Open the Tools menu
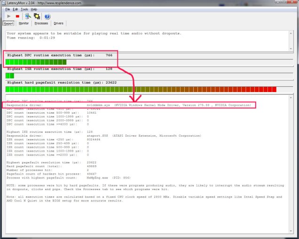Viewport: 299px width, 239px height. 24,9
